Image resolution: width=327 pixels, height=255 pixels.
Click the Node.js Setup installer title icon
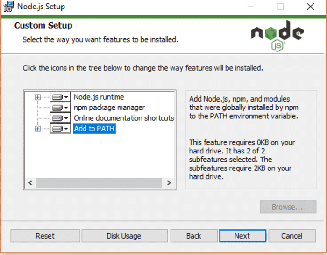tap(8, 7)
